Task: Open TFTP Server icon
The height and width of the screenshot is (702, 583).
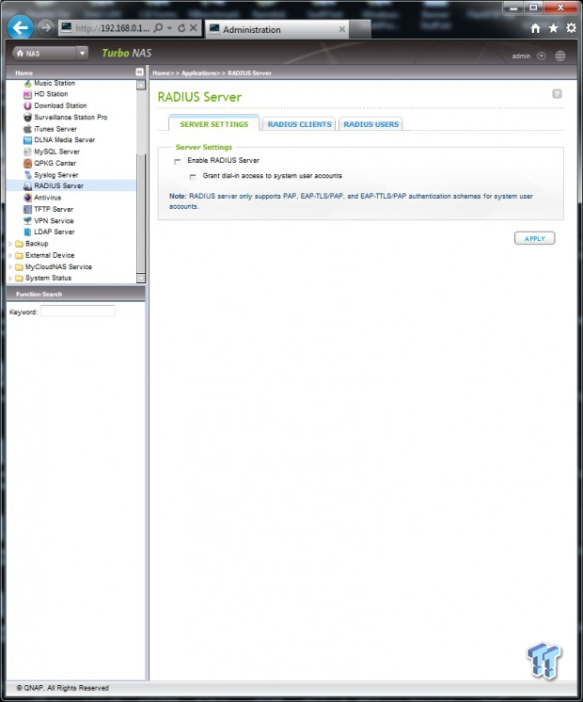Action: [x=28, y=209]
